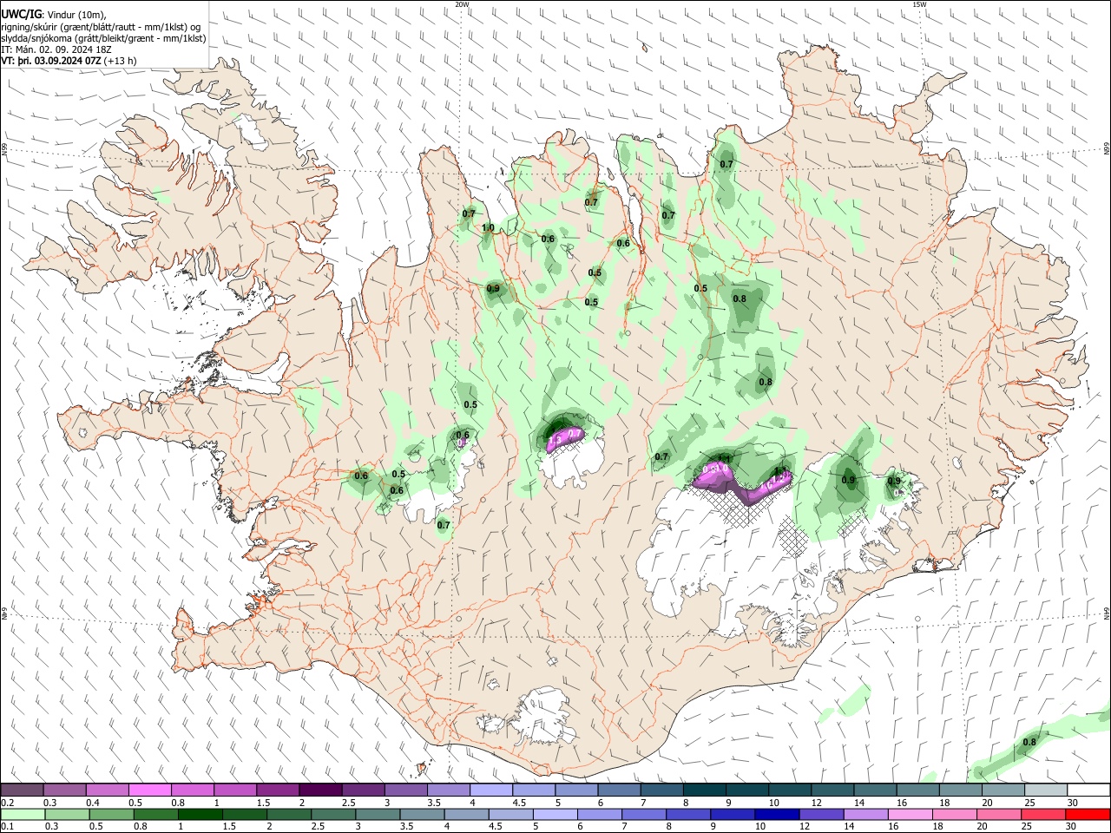1111x833 pixels.
Task: Click the '0.2' label on the snow scale
Action: click(x=7, y=803)
